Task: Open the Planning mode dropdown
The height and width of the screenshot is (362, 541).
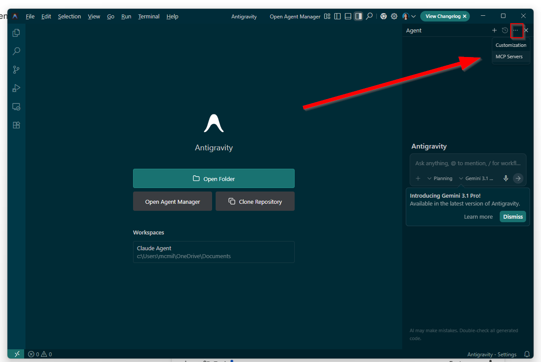Action: [440, 178]
